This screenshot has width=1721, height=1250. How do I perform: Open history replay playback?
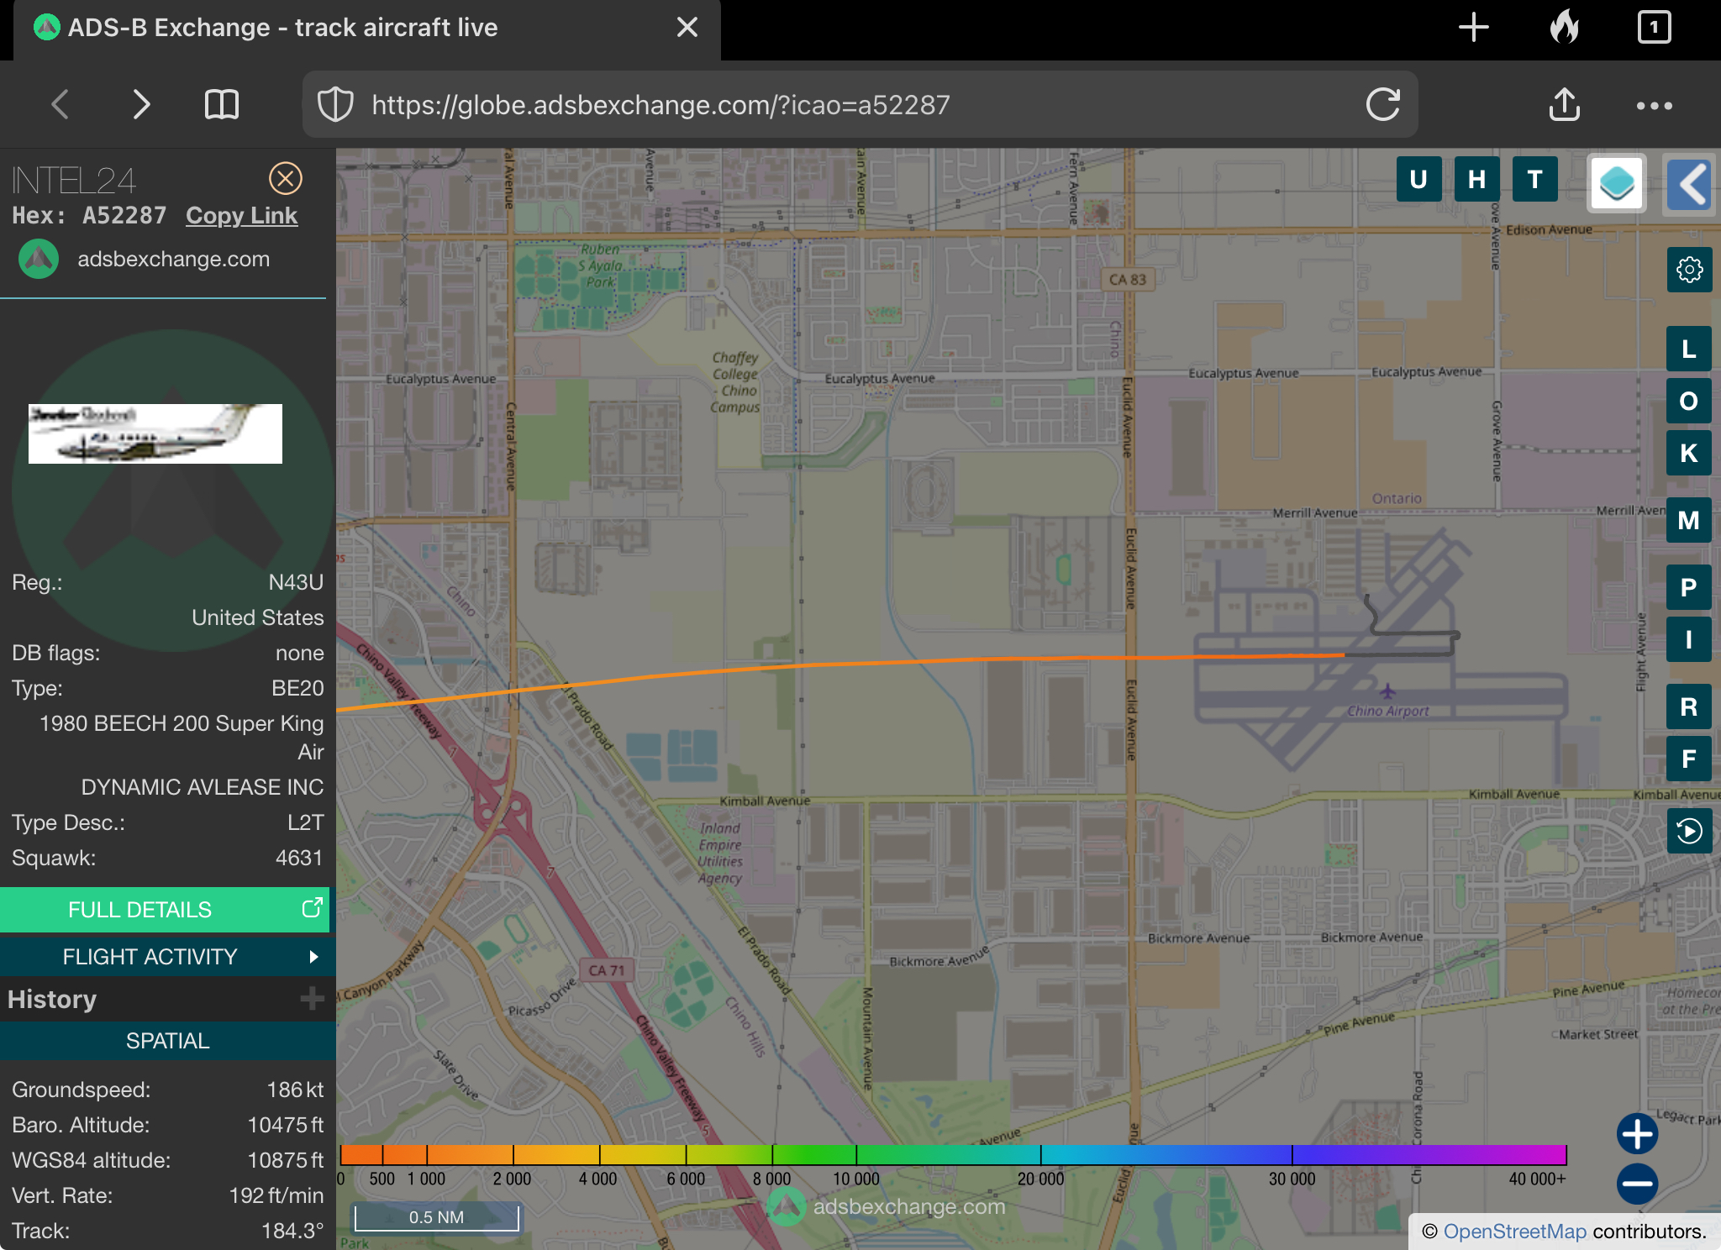click(1689, 831)
